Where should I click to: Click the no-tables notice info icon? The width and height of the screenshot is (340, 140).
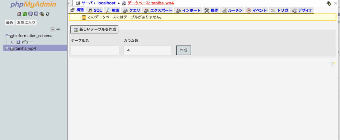[x=84, y=17]
